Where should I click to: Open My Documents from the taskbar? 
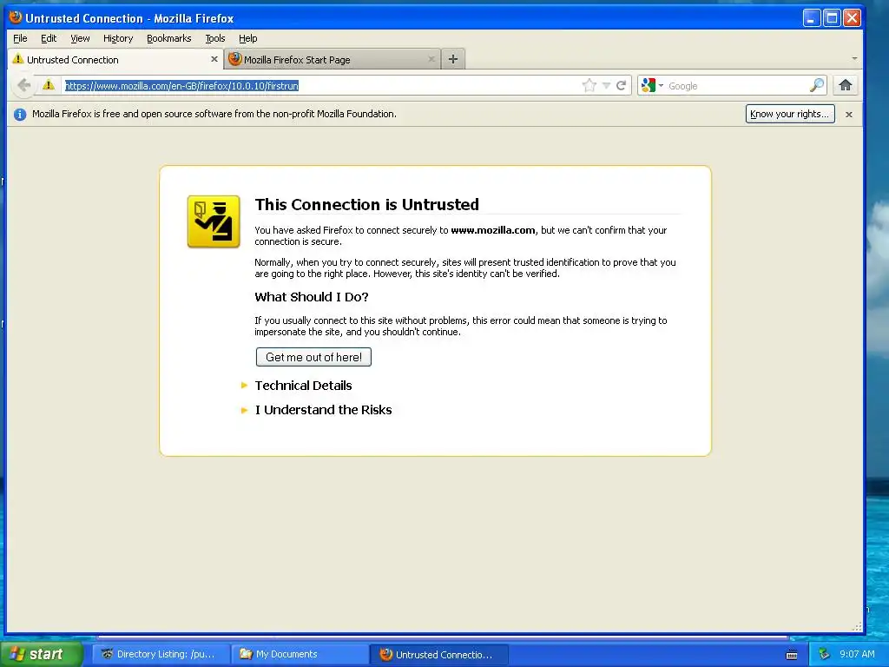300,654
